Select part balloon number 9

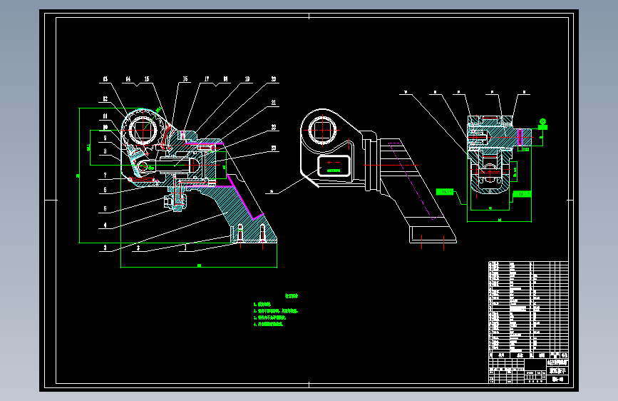click(x=105, y=138)
